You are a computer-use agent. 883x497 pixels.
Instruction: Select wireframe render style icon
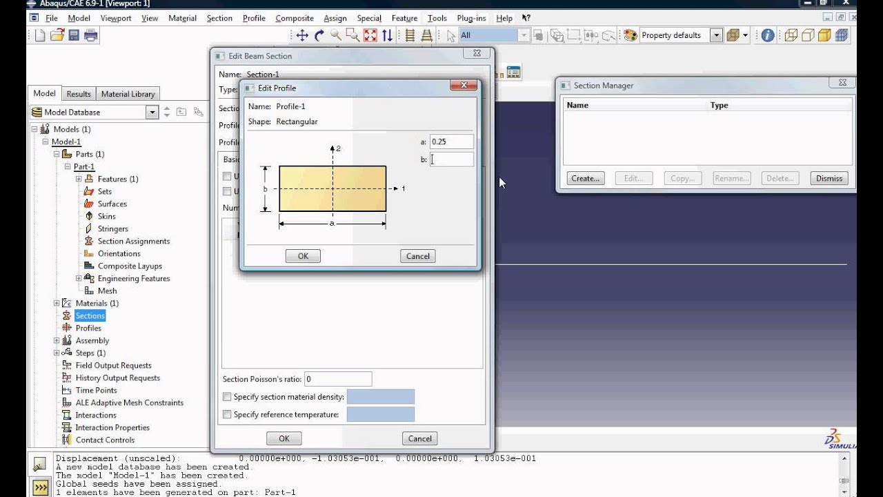point(791,35)
